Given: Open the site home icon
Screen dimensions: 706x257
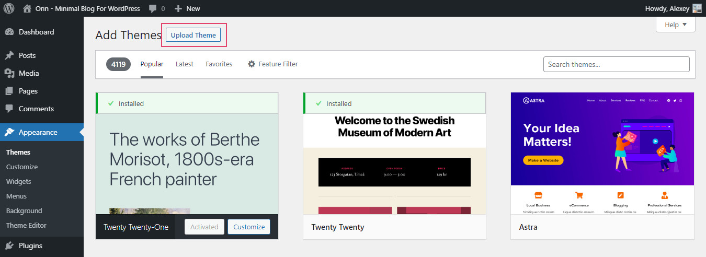Looking at the screenshot, I should (27, 8).
